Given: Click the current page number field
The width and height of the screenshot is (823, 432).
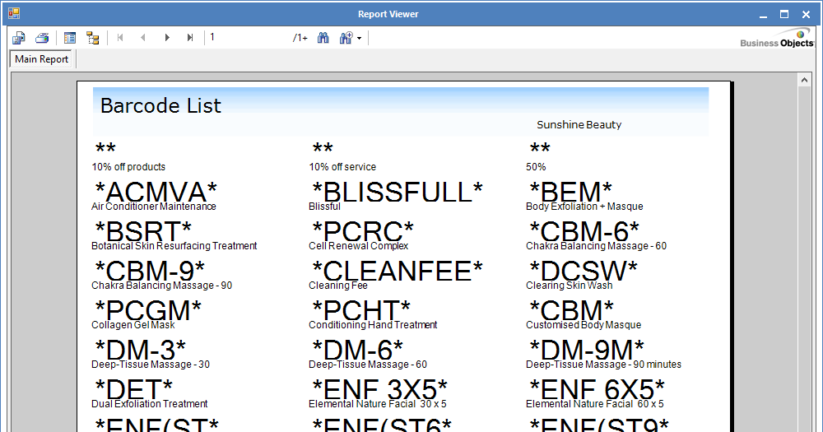Looking at the screenshot, I should click(247, 38).
